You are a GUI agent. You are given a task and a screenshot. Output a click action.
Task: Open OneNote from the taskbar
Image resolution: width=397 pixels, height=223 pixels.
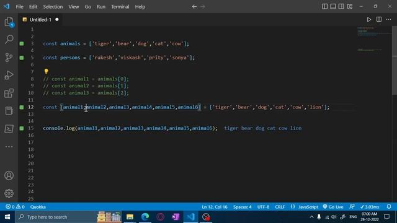[x=176, y=217]
